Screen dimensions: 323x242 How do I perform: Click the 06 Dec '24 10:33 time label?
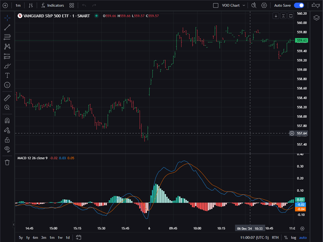250,228
